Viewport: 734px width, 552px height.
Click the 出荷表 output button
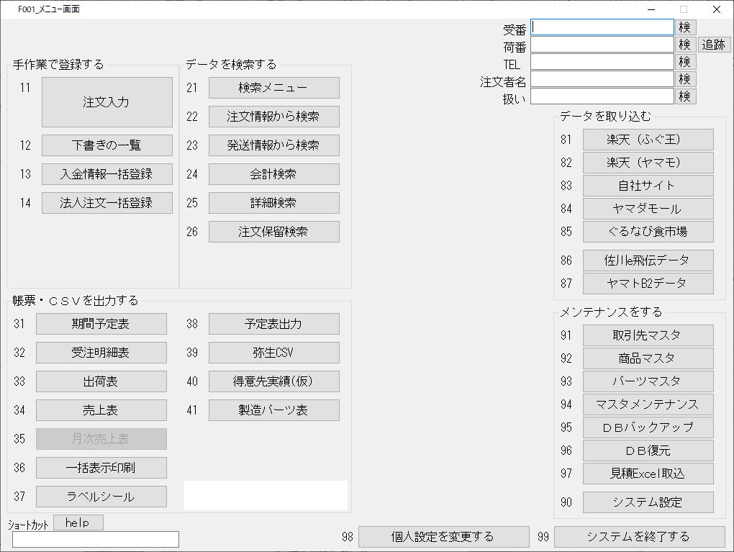(101, 381)
